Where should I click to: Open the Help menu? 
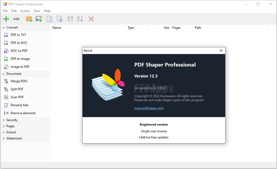47,11
